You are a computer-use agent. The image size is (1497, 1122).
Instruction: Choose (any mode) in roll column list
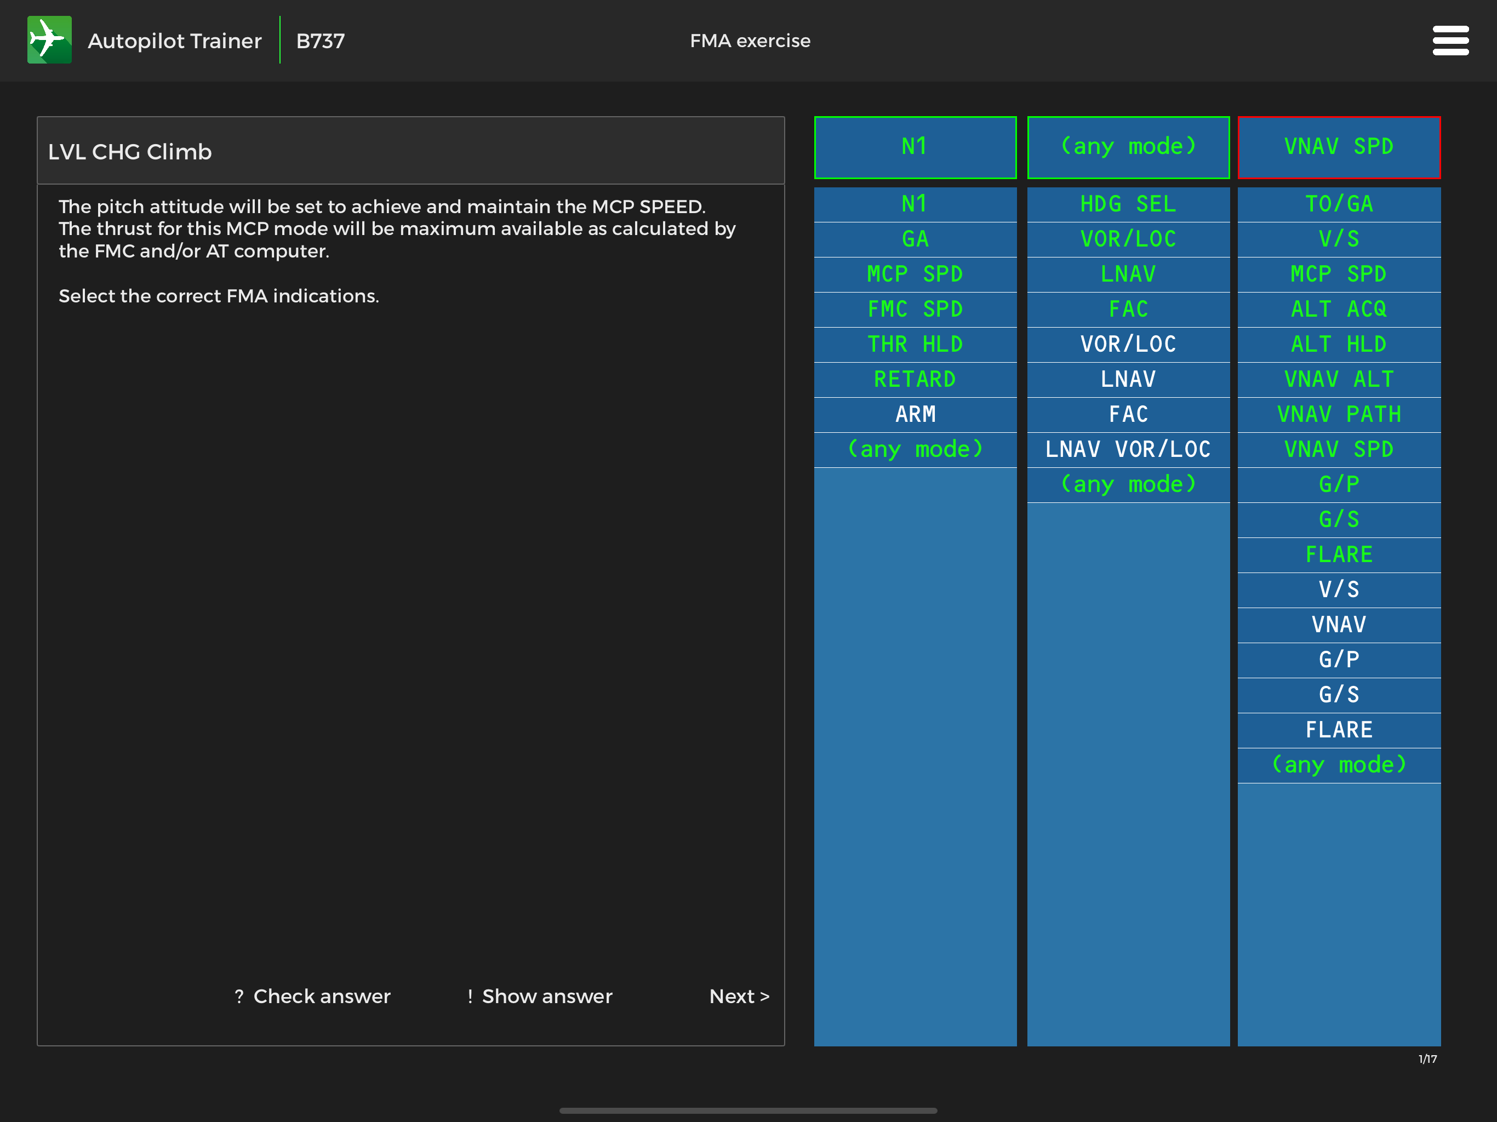(1128, 485)
